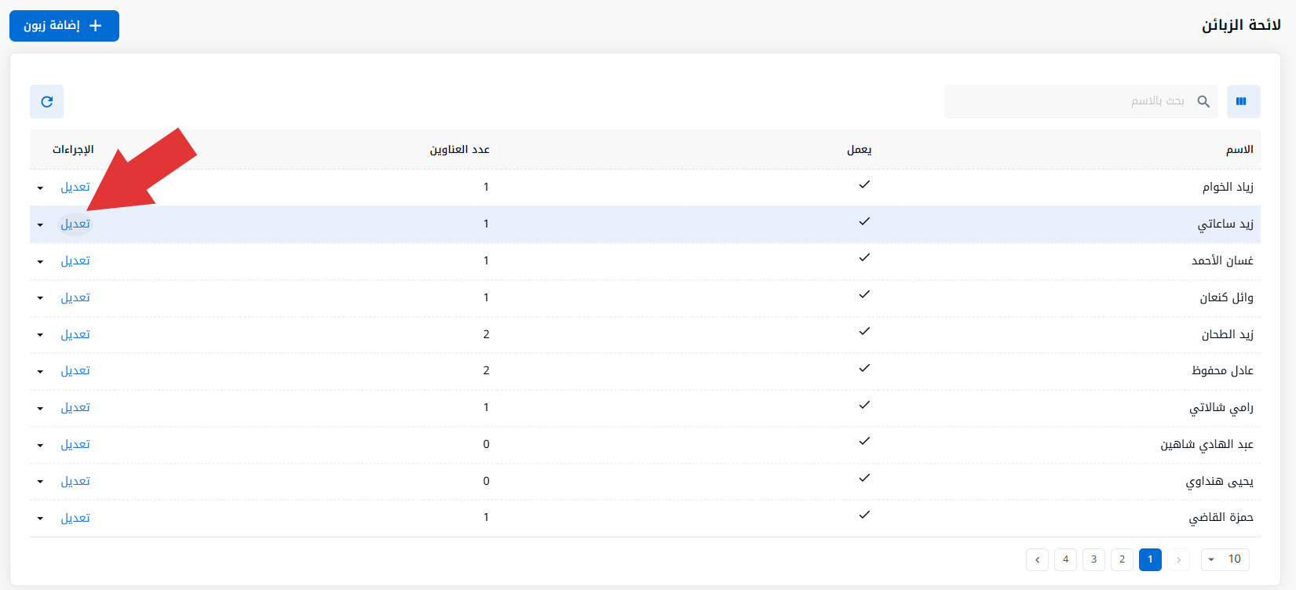Go to pagination page 2

[1122, 559]
